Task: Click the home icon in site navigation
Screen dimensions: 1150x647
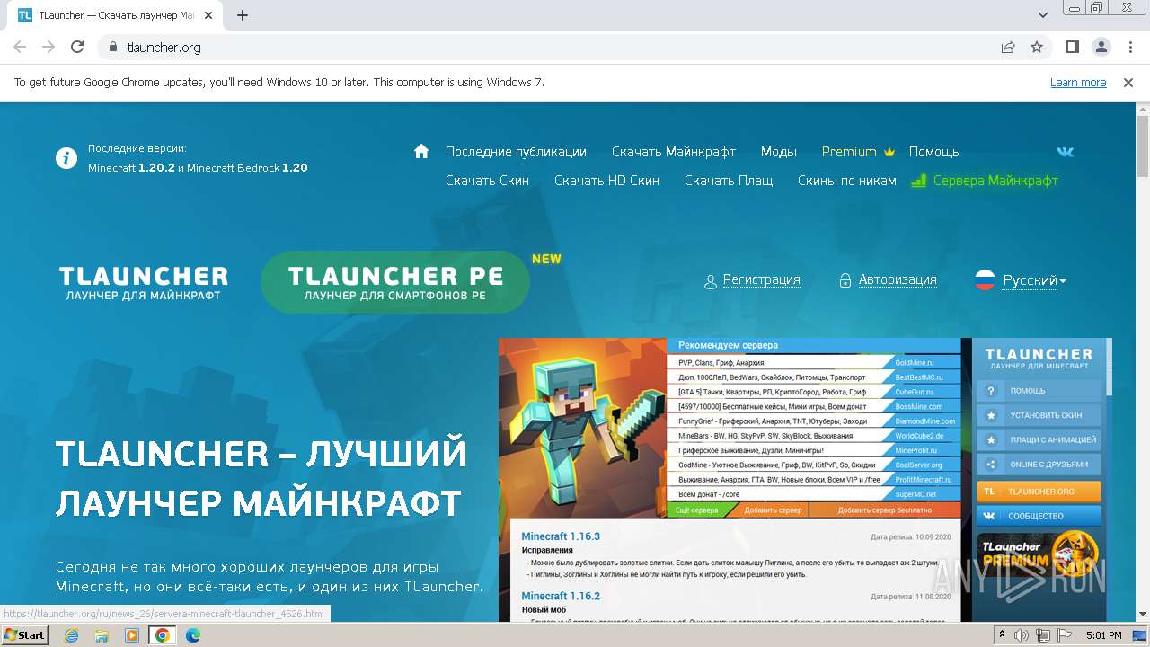Action: [421, 151]
